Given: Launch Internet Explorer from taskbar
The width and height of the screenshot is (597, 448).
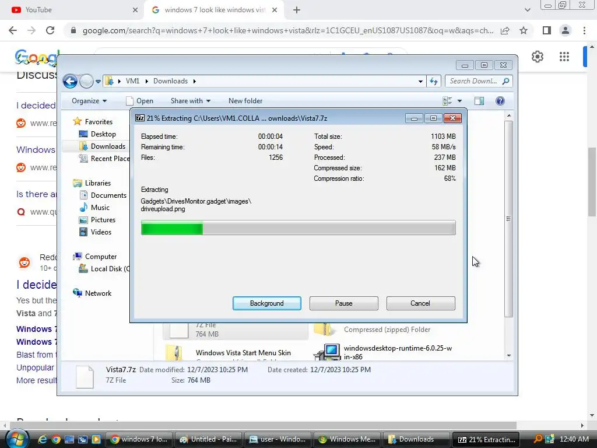Looking at the screenshot, I should click(42, 439).
